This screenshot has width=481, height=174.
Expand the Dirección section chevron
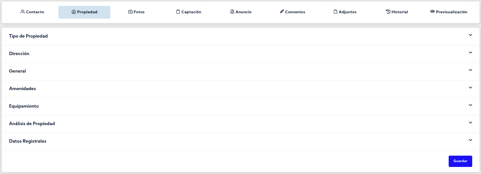pos(471,53)
